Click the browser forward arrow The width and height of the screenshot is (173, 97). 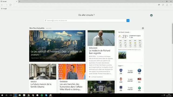[x=6, y=5]
